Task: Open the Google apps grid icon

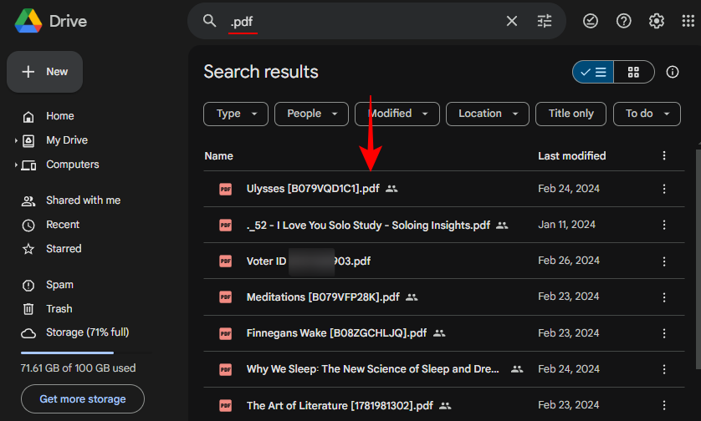Action: click(688, 21)
